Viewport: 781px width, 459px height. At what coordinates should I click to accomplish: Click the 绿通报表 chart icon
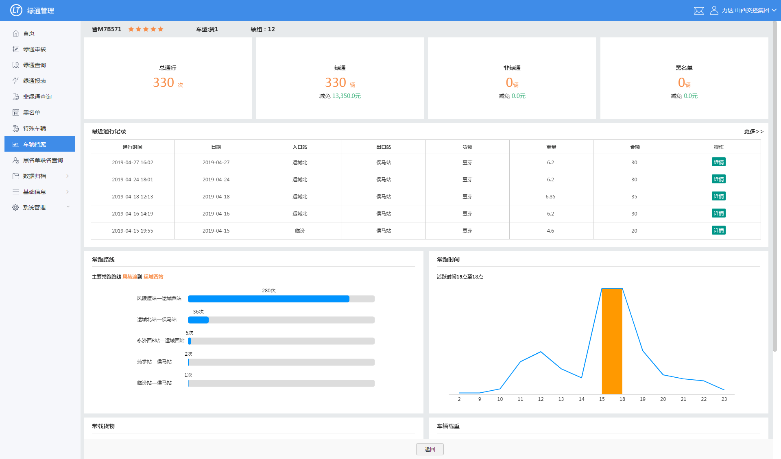coord(16,81)
